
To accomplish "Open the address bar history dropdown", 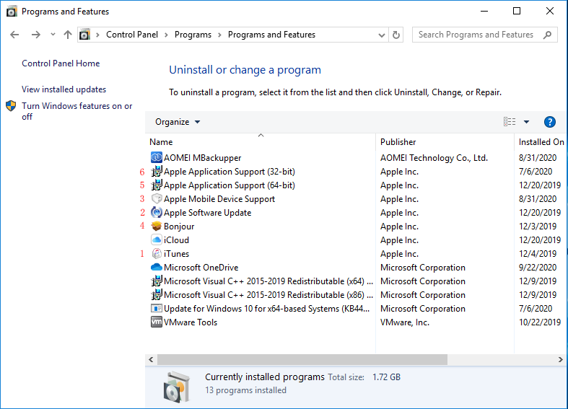I will (381, 35).
